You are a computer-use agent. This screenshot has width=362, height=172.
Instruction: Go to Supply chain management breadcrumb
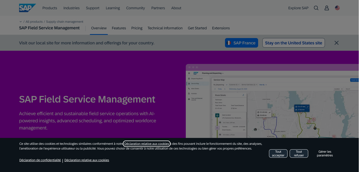[65, 22]
